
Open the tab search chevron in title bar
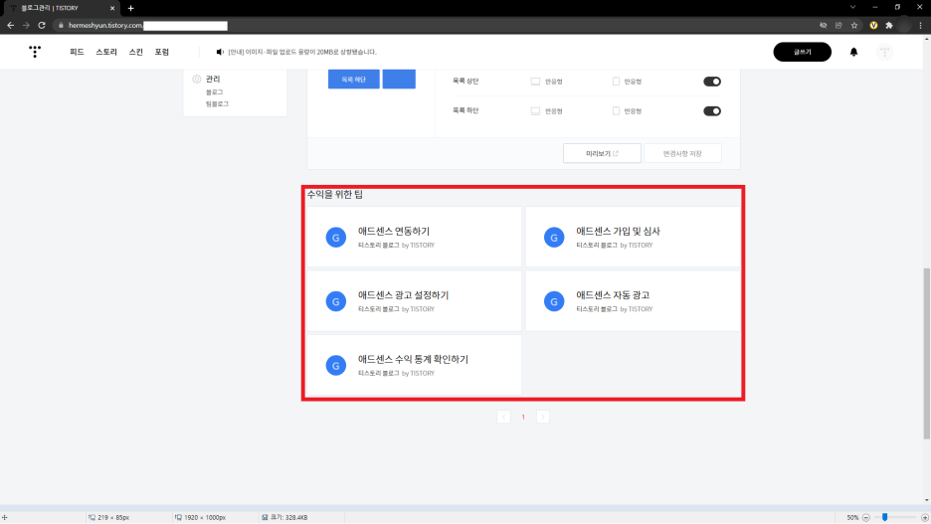coord(852,7)
